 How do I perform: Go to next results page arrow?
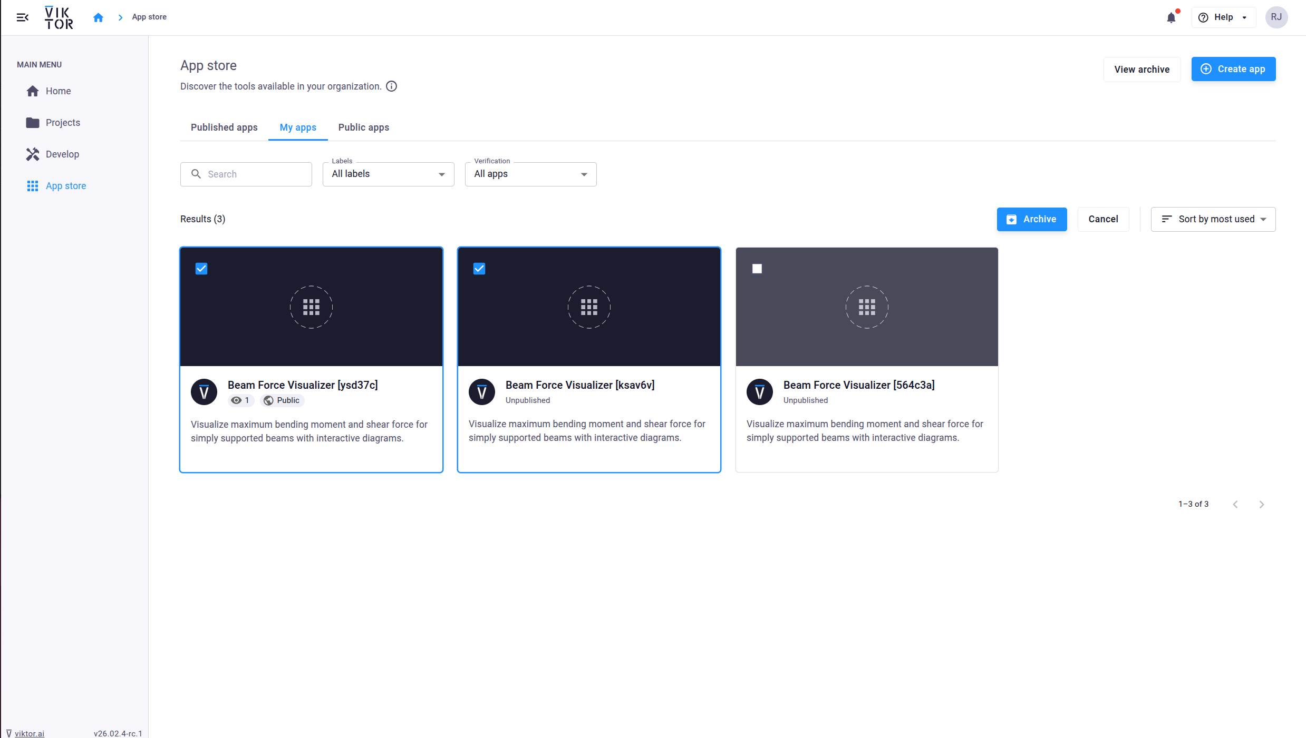point(1262,505)
